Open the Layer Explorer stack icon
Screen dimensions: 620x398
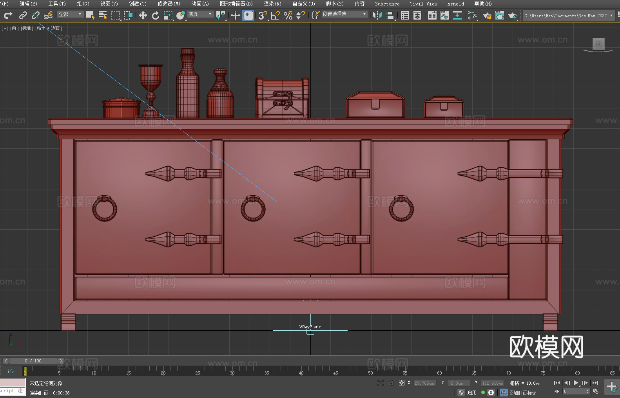pos(417,15)
